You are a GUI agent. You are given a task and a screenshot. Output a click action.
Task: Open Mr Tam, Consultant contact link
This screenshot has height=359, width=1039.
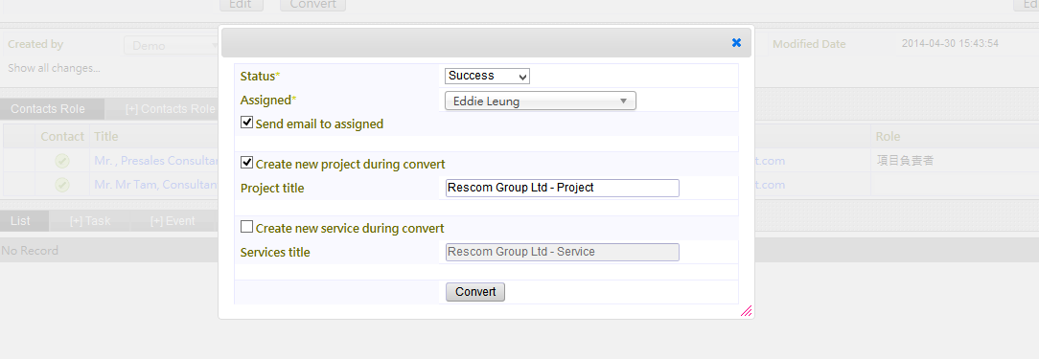click(x=156, y=185)
